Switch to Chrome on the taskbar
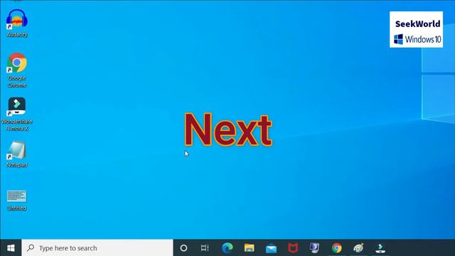455x256 pixels. [x=336, y=248]
